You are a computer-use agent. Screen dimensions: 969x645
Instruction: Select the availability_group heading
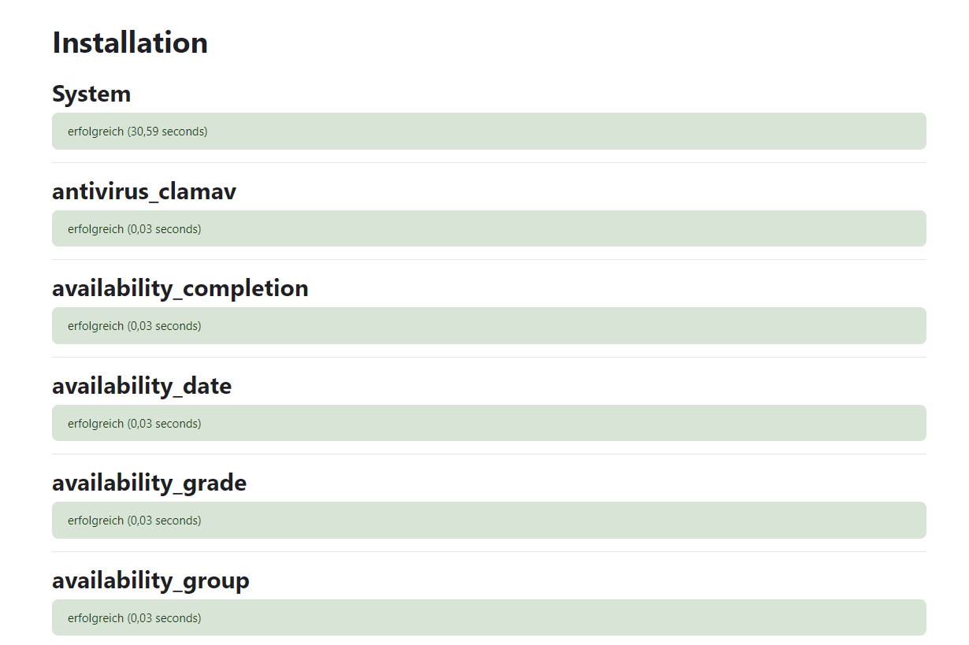pyautogui.click(x=150, y=580)
